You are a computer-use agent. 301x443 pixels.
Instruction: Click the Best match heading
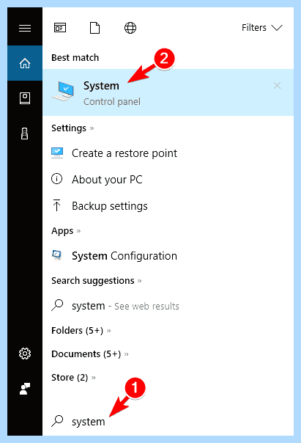[x=75, y=58]
